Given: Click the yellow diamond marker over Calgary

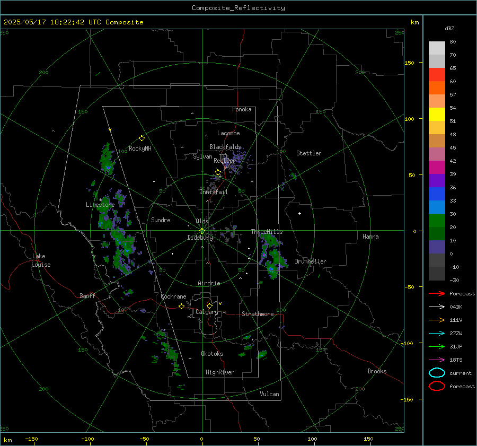Looking at the screenshot, I should pos(209,305).
